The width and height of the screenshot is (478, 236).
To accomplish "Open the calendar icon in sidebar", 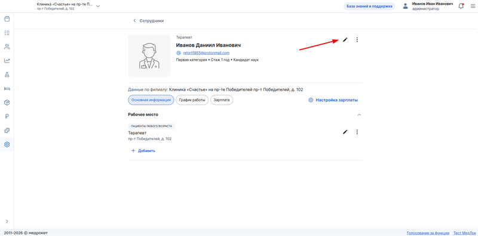I will coord(7,19).
